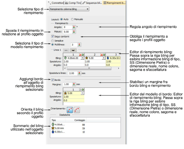Image resolution: width=184 pixels, height=149 pixels.
Task: Select 5.00 mm star bling in statistics
Action: click(x=58, y=128)
